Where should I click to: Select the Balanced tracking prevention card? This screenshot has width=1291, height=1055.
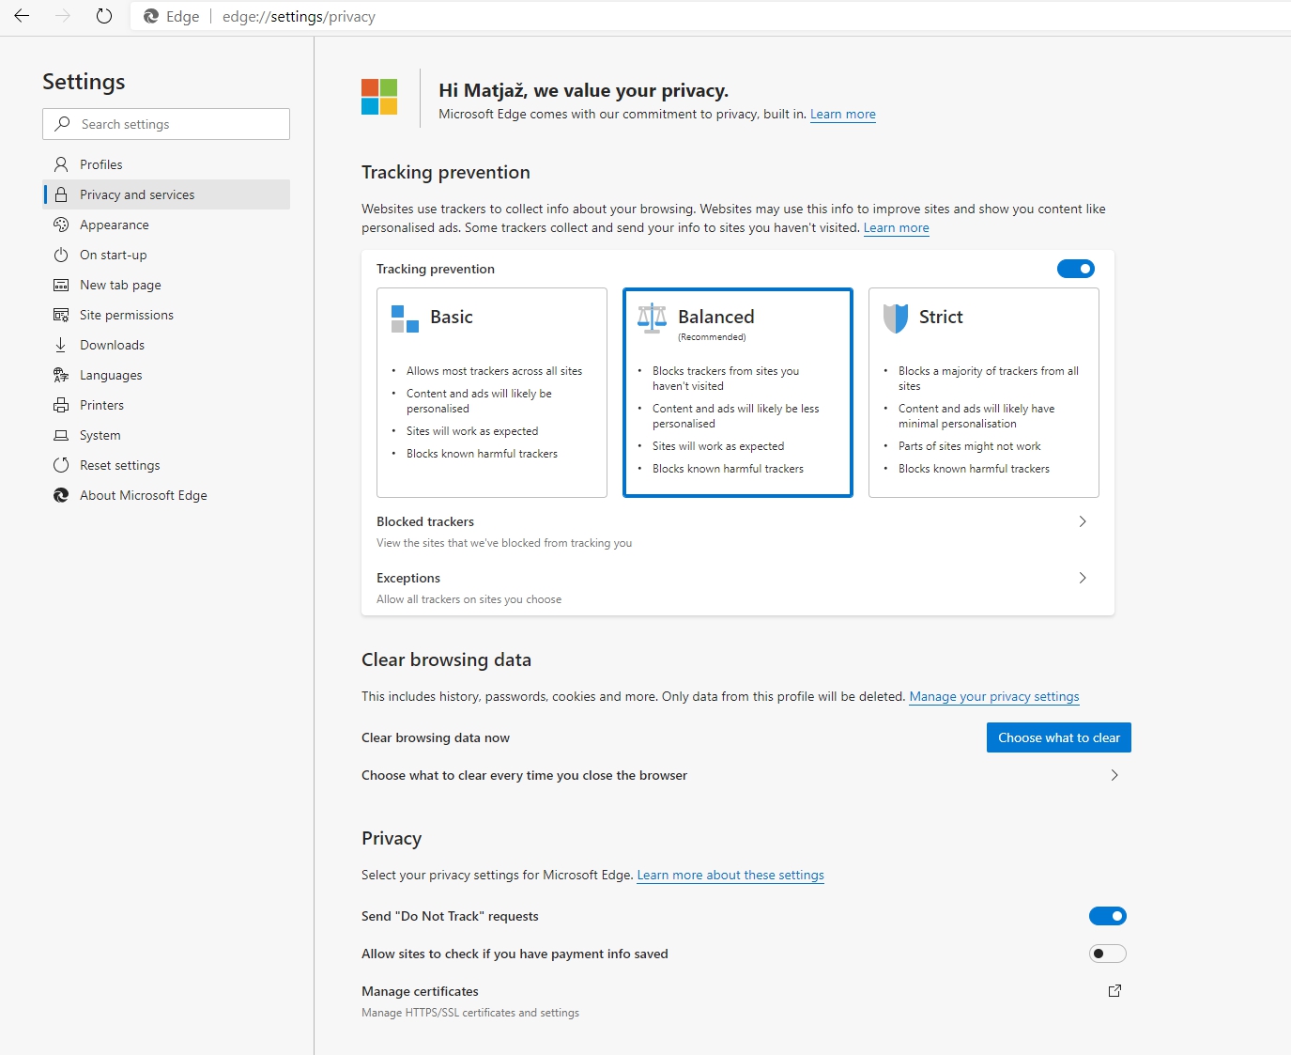tap(738, 393)
